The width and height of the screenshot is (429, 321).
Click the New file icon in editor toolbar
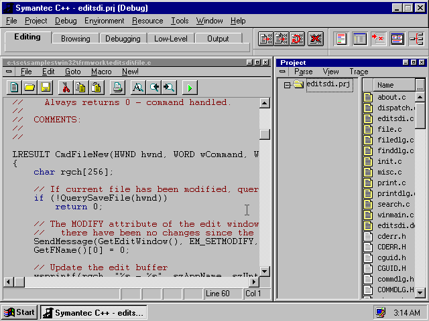pos(14,88)
